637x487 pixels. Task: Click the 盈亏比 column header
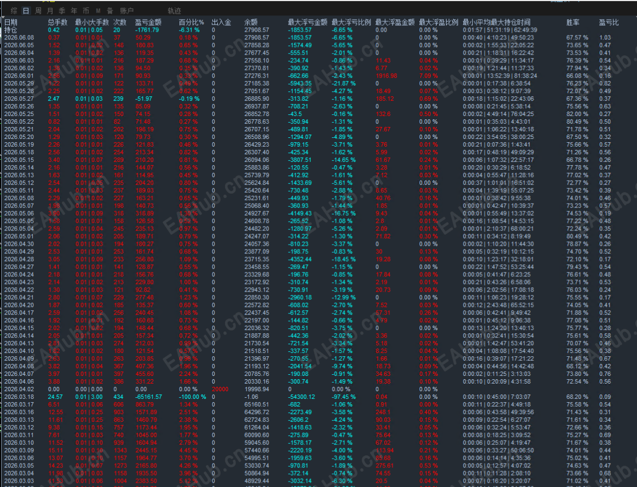coord(609,22)
